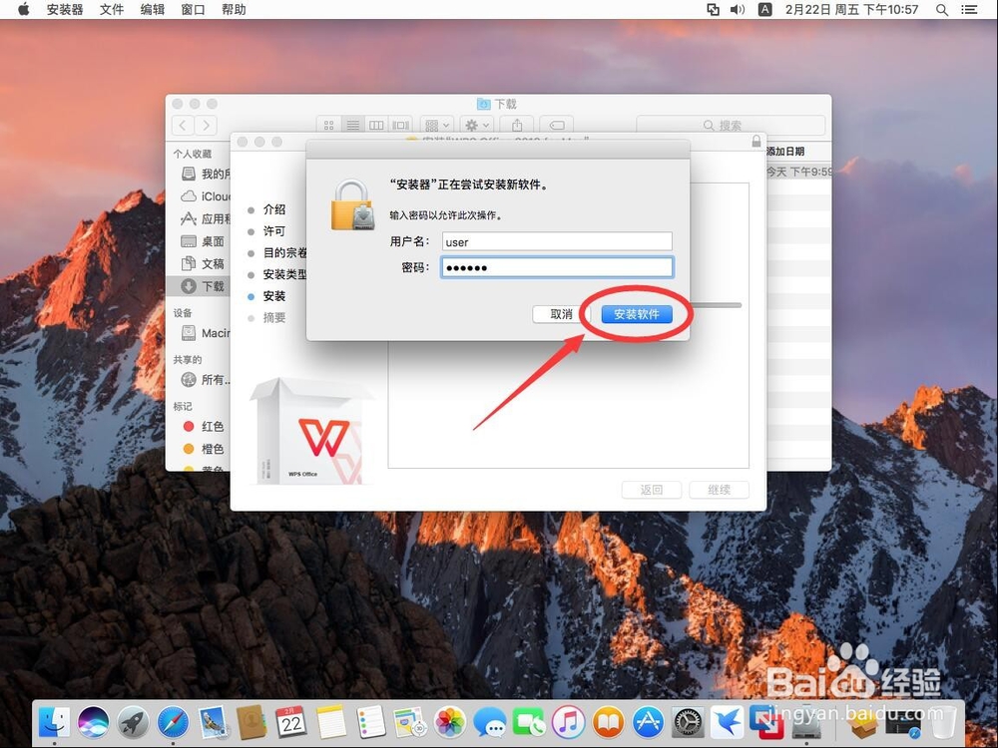
Task: Click the volume icon in menu bar
Action: point(738,10)
